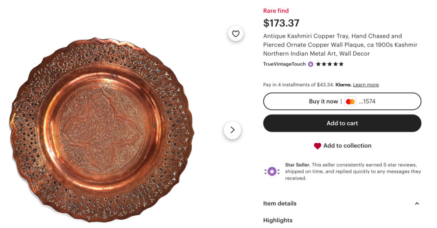
Task: Click the $173.37 price text
Action: pos(281,23)
